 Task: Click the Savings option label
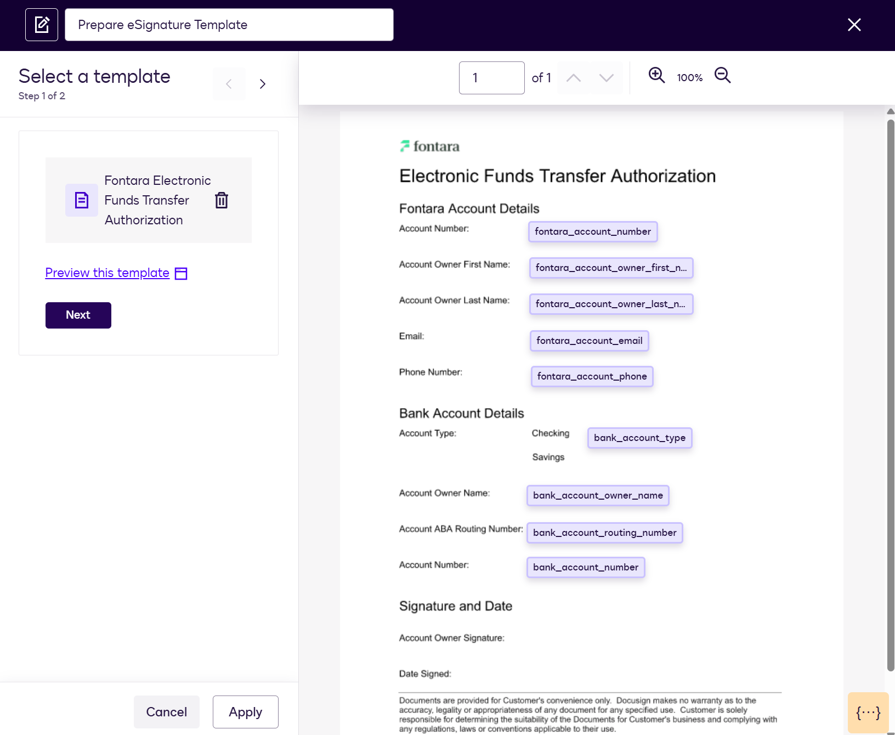(548, 457)
